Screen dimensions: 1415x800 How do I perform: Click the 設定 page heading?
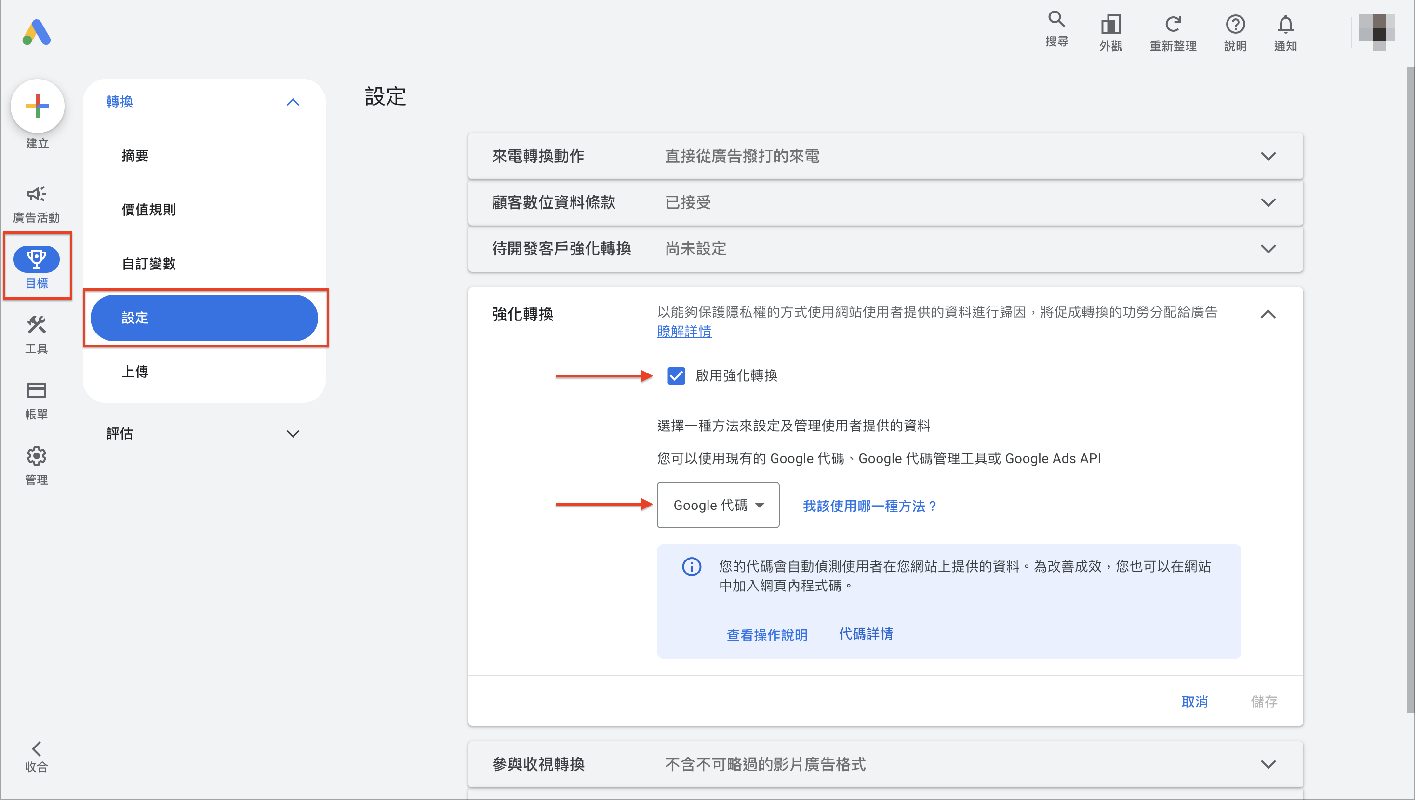tap(386, 97)
